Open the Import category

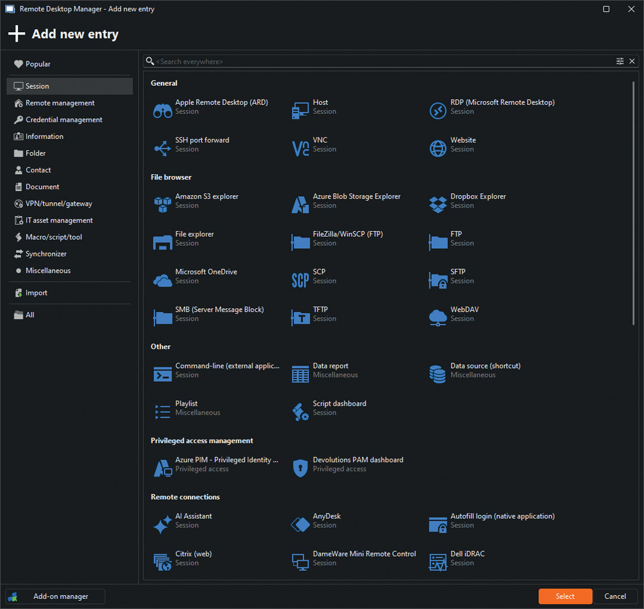70,293
